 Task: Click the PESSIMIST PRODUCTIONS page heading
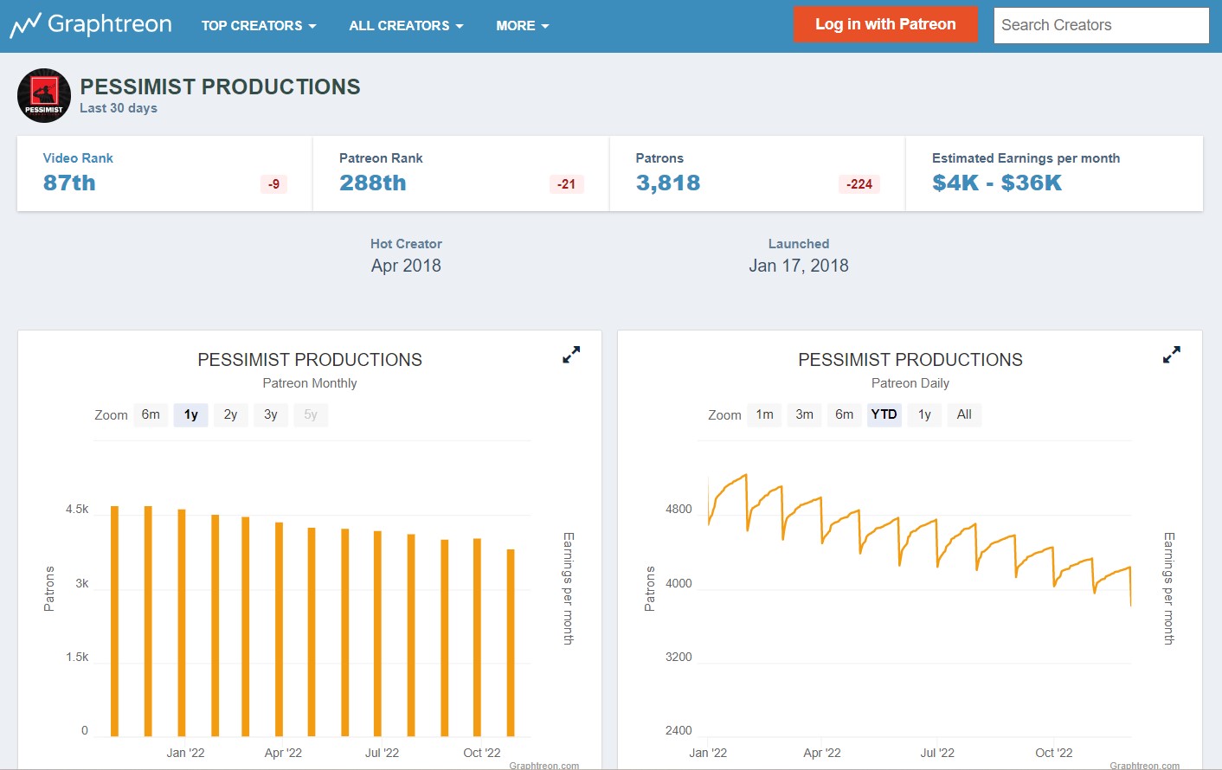pyautogui.click(x=220, y=87)
